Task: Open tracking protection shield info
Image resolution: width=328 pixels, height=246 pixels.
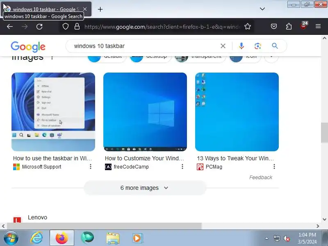Action: tap(66, 27)
